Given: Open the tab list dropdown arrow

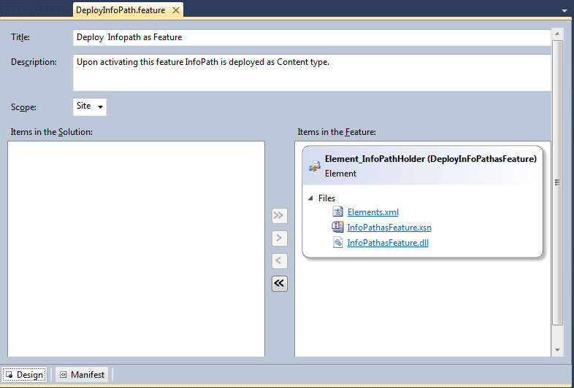Looking at the screenshot, I should [564, 11].
